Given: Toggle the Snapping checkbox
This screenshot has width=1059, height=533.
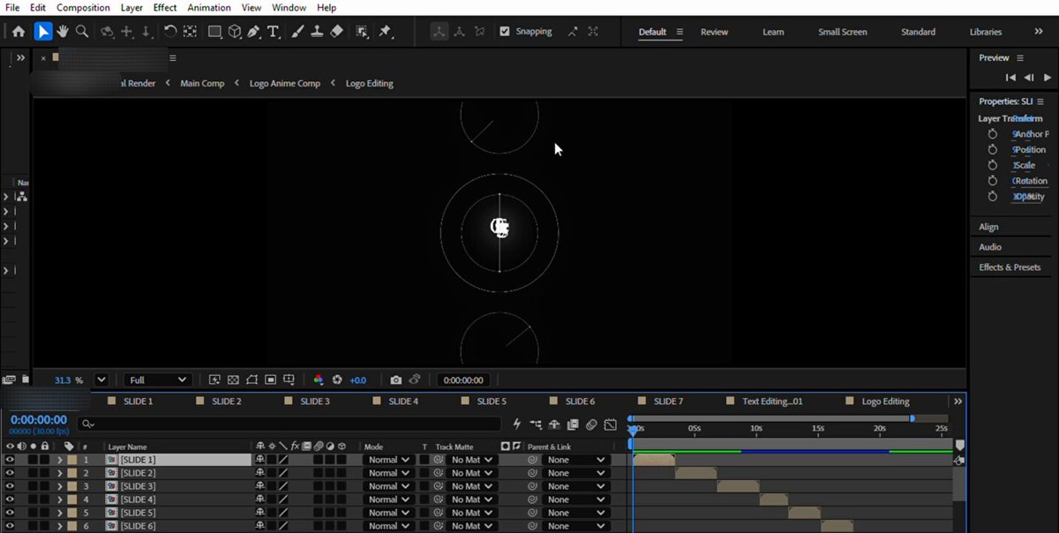Looking at the screenshot, I should pyautogui.click(x=504, y=32).
